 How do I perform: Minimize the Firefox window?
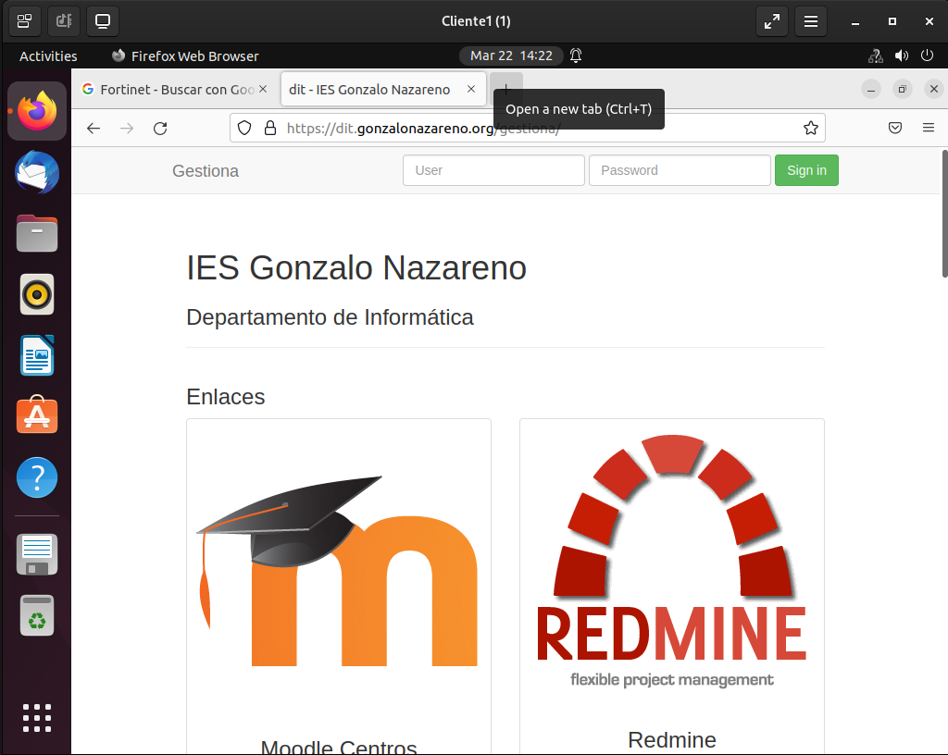[x=870, y=90]
